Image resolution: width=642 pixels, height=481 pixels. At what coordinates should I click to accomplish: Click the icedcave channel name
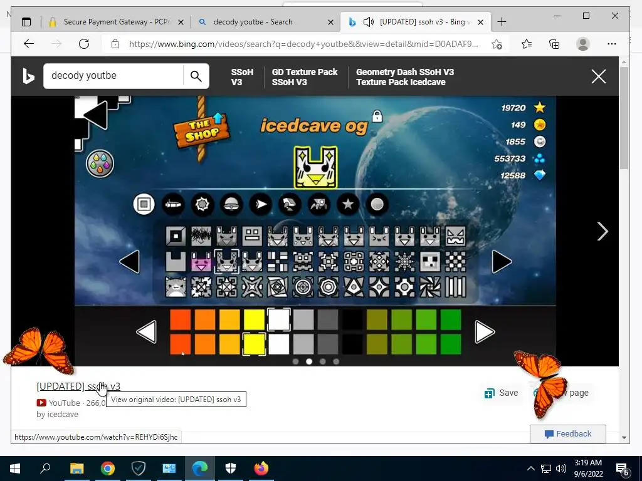[63, 415]
